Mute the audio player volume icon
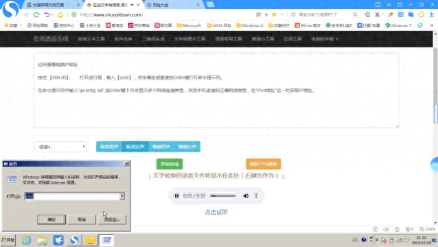This screenshot has width=438, height=247. point(246,196)
